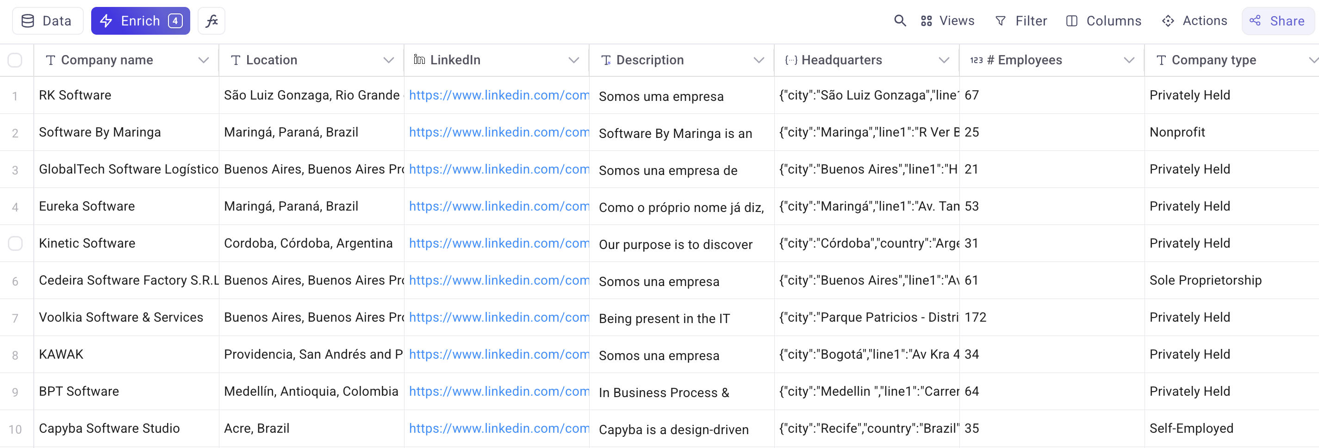Select the RK Software name cell
This screenshot has width=1319, height=448.
click(126, 95)
